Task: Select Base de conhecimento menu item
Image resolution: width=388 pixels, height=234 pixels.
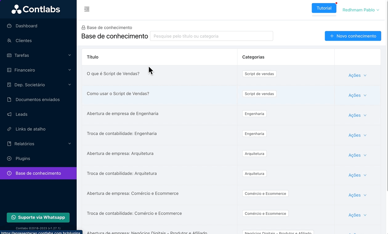Action: pos(38,174)
